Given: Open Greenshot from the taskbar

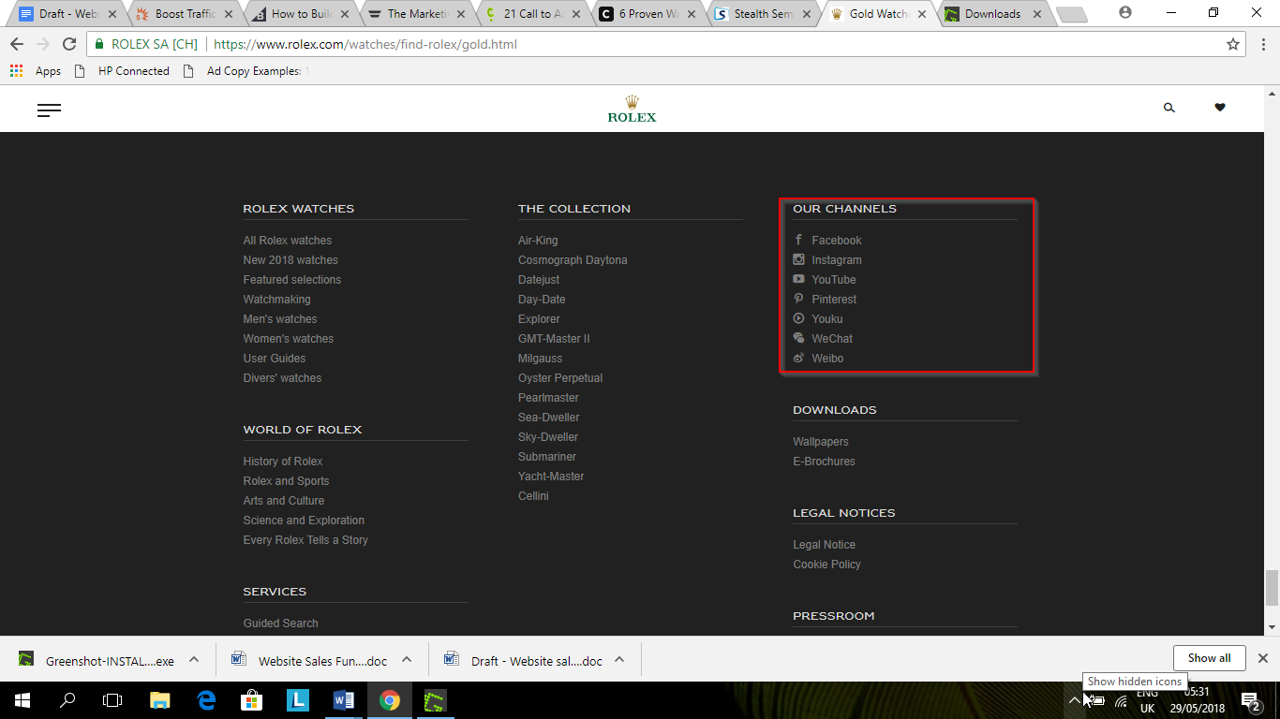Looking at the screenshot, I should point(436,700).
